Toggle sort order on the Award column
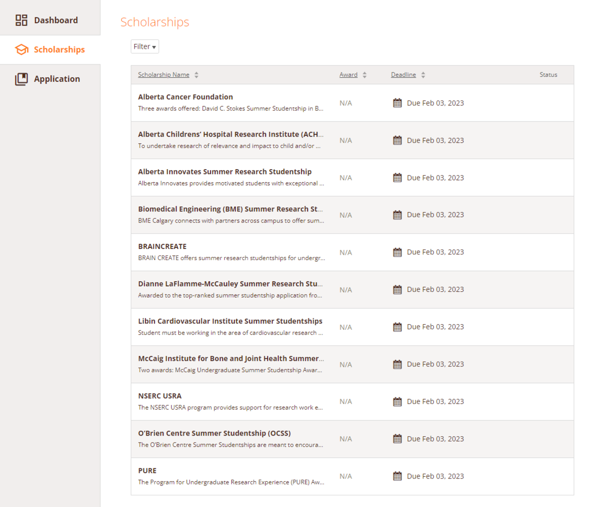The height and width of the screenshot is (507, 603). click(366, 75)
